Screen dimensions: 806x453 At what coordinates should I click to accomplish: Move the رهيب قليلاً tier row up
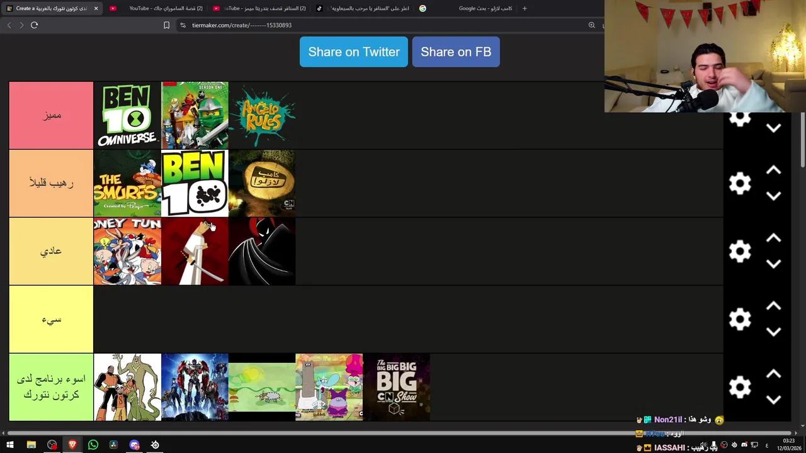coord(774,171)
